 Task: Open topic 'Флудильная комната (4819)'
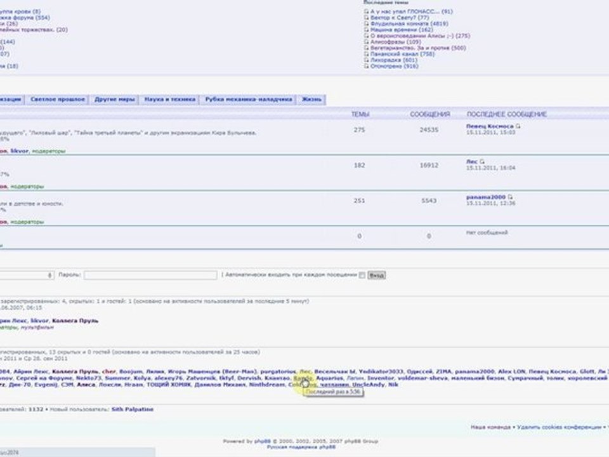pos(409,23)
